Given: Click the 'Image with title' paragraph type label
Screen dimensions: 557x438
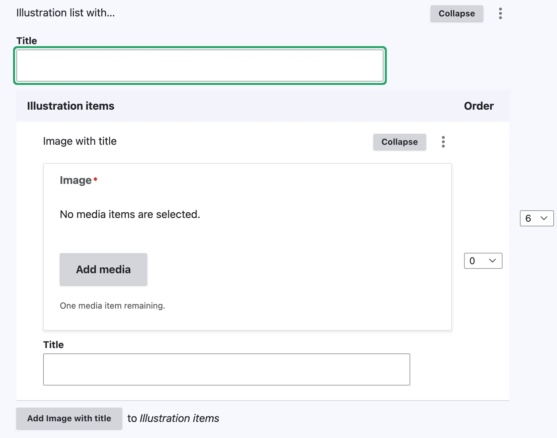Looking at the screenshot, I should coord(80,141).
